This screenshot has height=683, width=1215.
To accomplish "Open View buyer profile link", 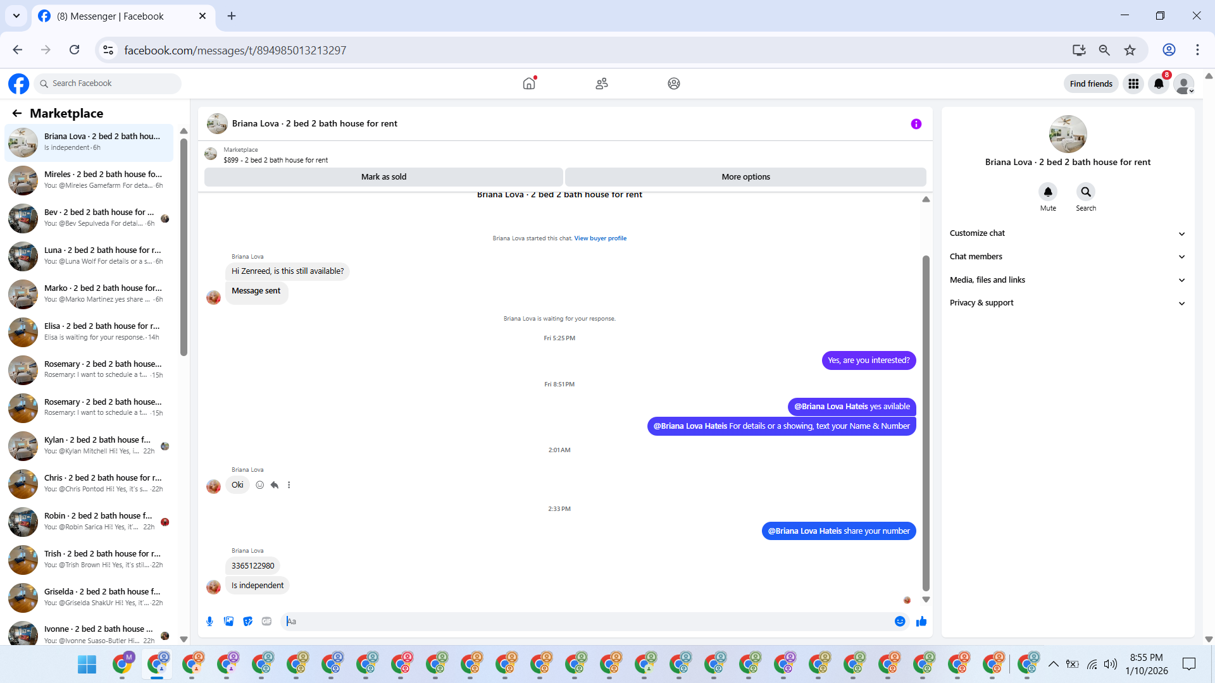I will coord(600,238).
